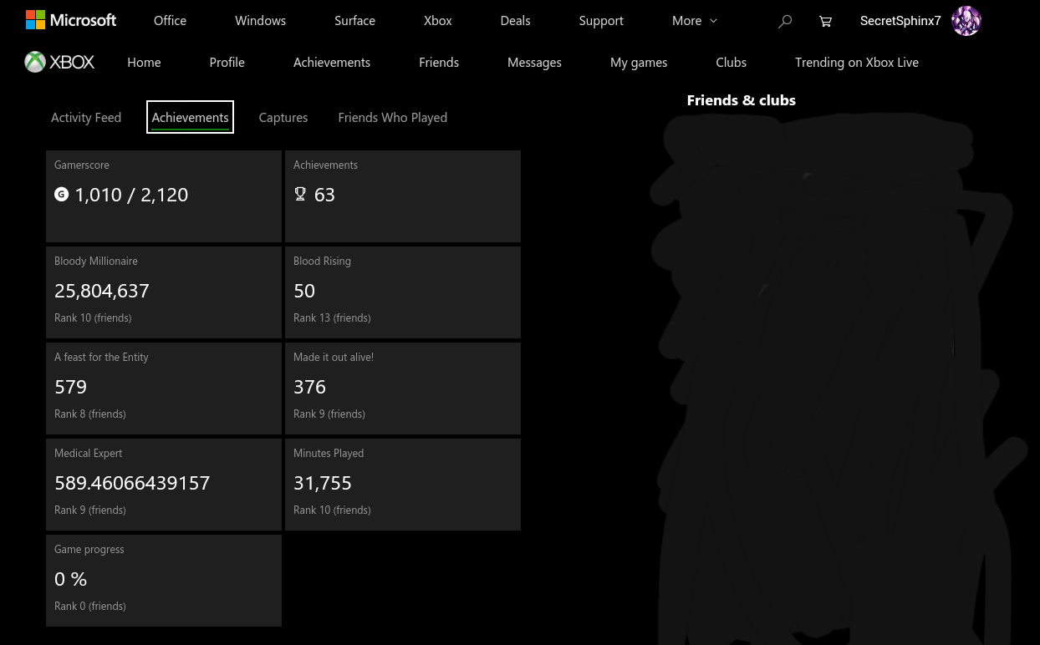
Task: Open the Deals link
Action: [515, 21]
